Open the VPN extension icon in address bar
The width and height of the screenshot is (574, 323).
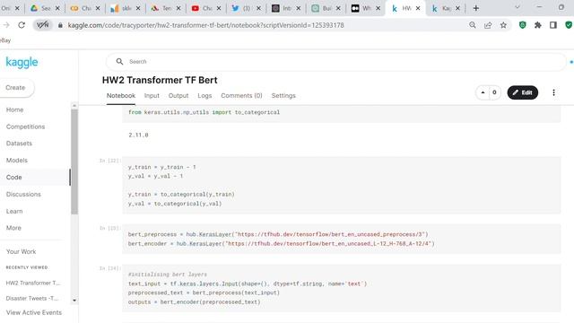point(42,25)
